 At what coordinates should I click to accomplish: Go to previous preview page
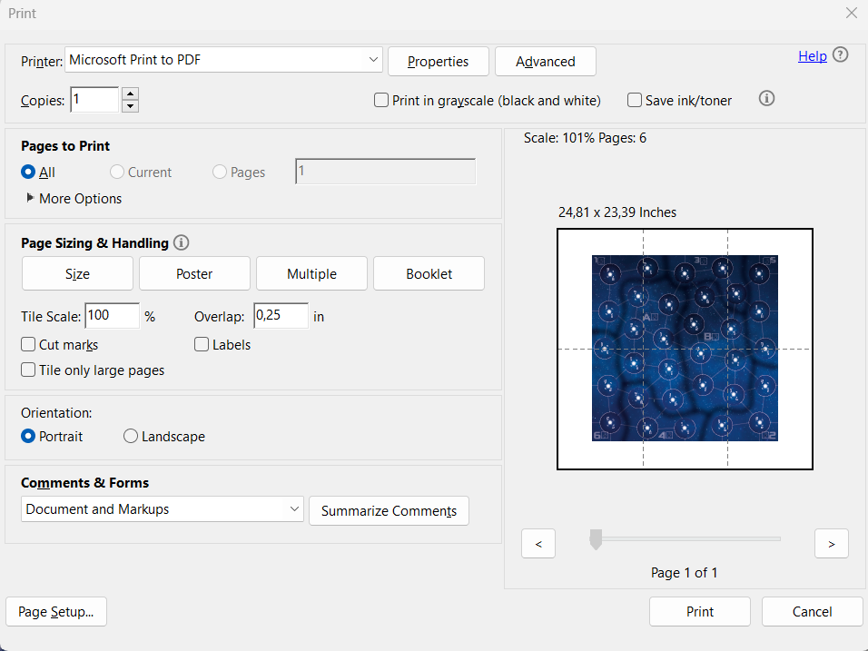point(538,544)
